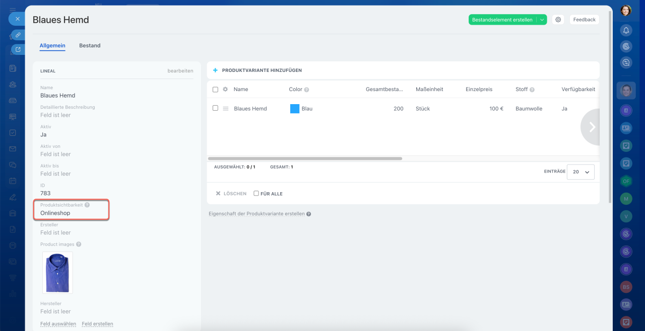Check the Blaues Hemd row checkbox
The width and height of the screenshot is (645, 331).
click(x=215, y=108)
